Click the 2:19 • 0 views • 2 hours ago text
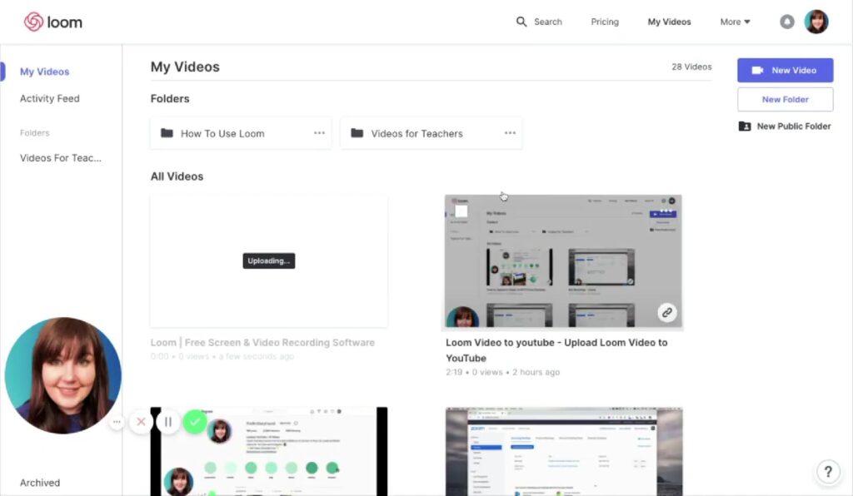The width and height of the screenshot is (853, 496). pyautogui.click(x=502, y=372)
